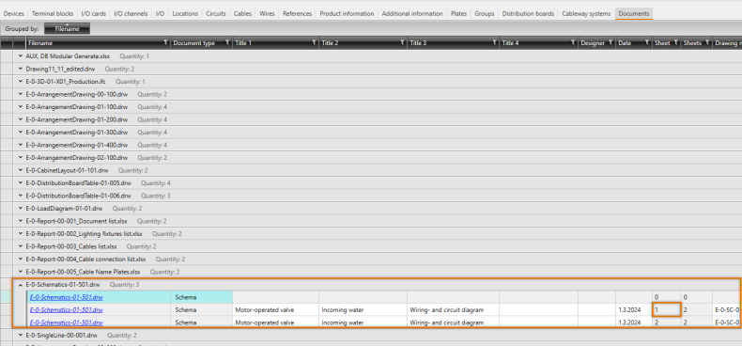Select Incoming water cell in sheet 2 row

pyautogui.click(x=363, y=322)
